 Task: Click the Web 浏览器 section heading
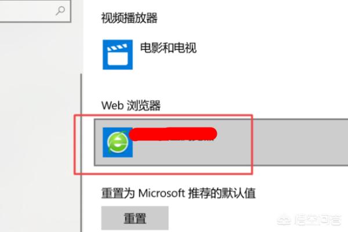[x=131, y=106]
